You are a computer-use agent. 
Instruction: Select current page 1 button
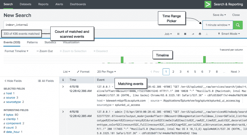166,72
